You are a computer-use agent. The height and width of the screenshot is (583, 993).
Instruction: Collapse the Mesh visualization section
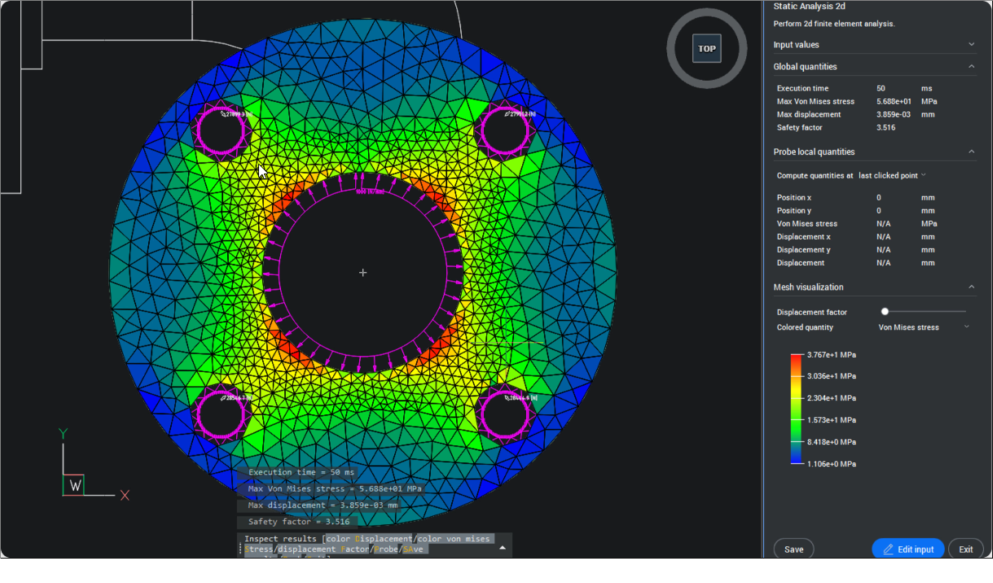pos(971,287)
